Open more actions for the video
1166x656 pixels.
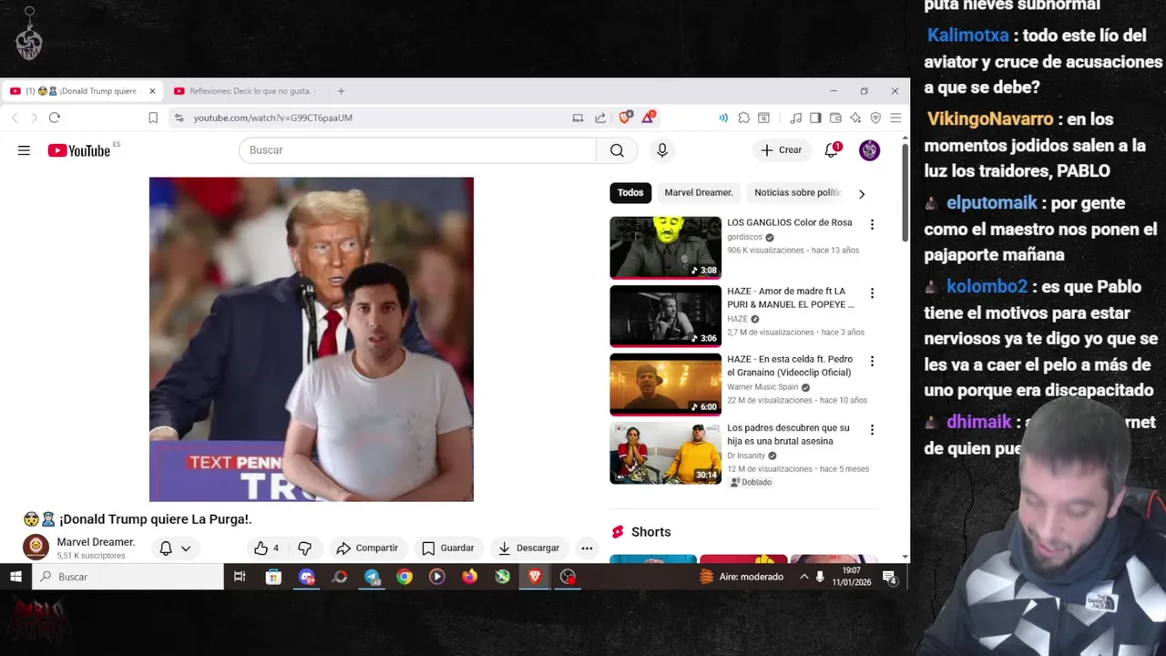pyautogui.click(x=587, y=548)
